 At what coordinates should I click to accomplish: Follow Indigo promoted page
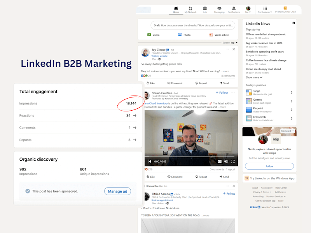(x=269, y=166)
